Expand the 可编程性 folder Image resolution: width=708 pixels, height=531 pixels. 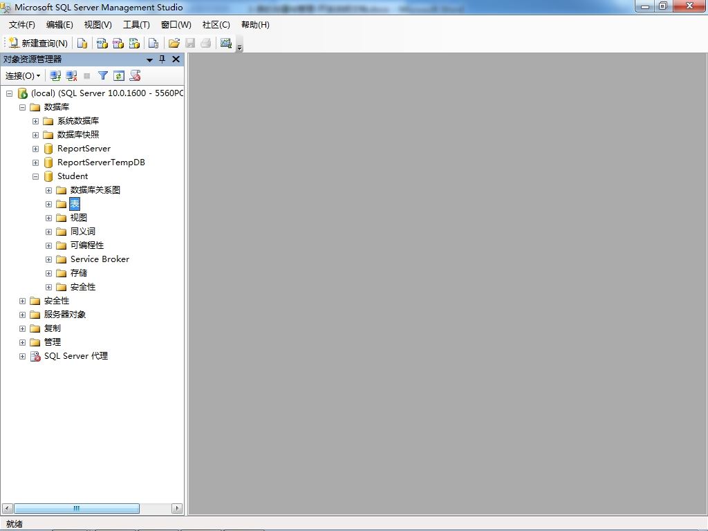(x=48, y=245)
